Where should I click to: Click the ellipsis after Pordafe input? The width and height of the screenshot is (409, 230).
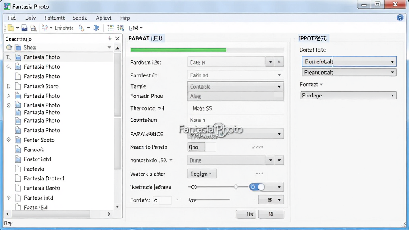[177, 200]
